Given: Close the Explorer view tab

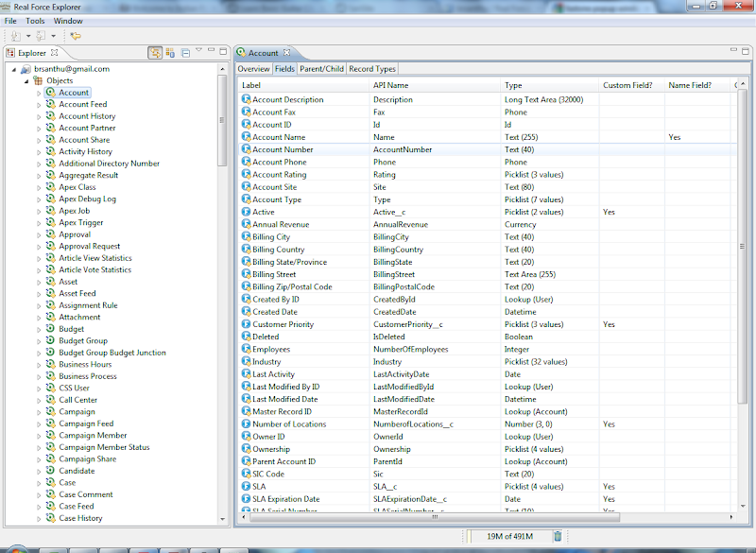Looking at the screenshot, I should (55, 53).
